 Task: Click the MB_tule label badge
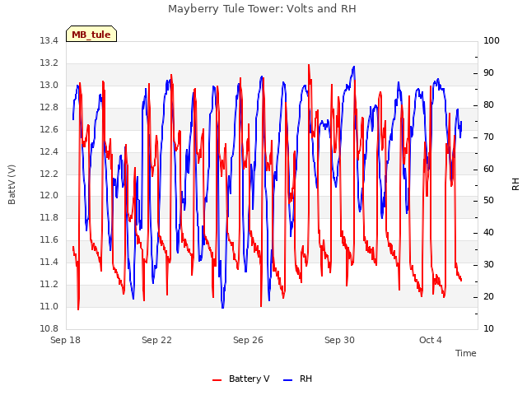91,34
